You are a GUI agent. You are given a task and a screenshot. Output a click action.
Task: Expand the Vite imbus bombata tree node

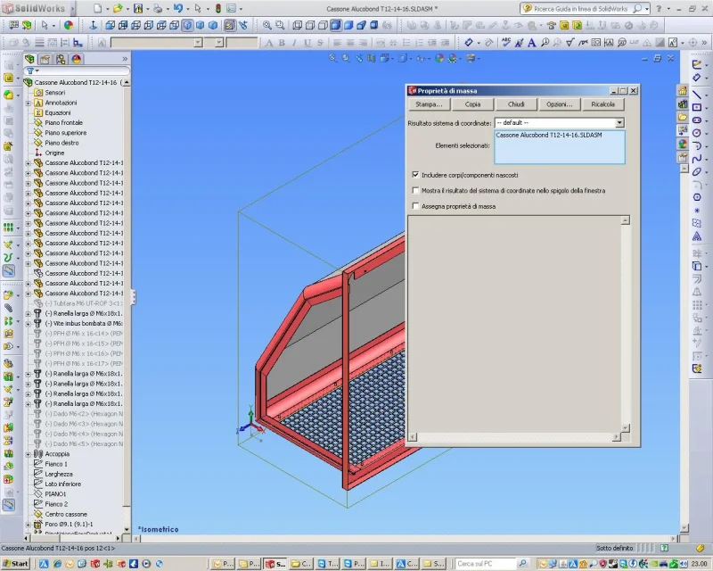tap(29, 324)
